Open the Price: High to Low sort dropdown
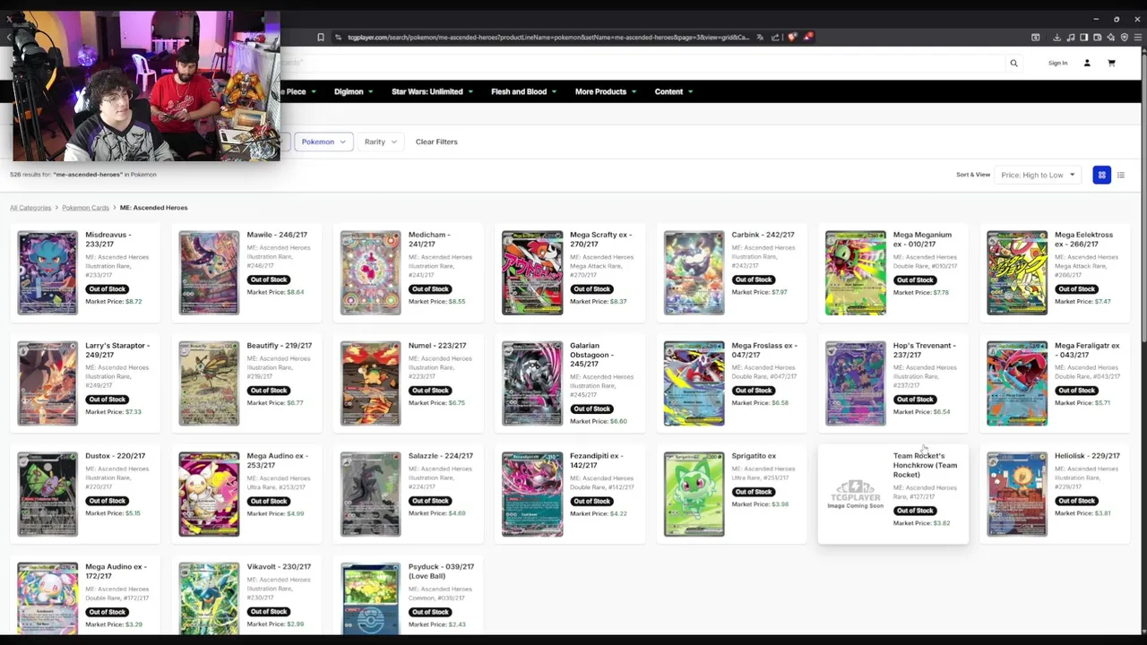 coord(1038,175)
